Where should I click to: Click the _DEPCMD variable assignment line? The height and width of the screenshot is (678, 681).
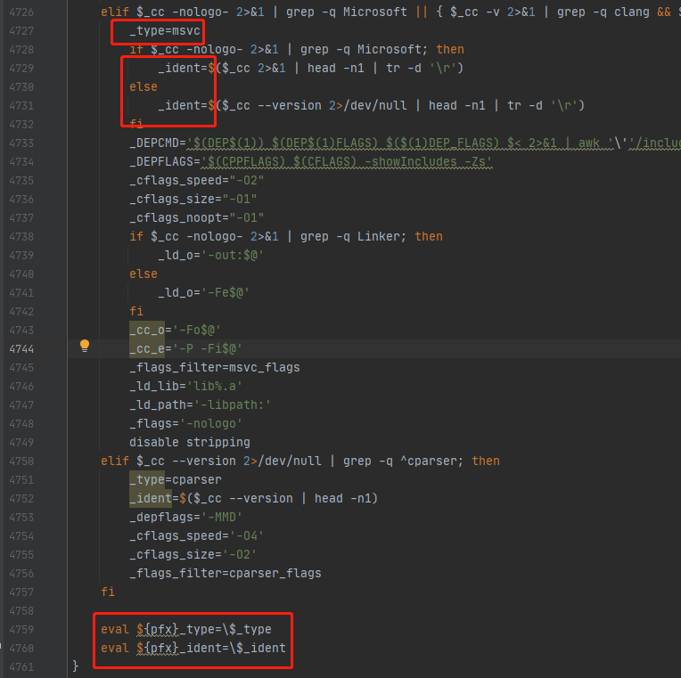click(405, 143)
